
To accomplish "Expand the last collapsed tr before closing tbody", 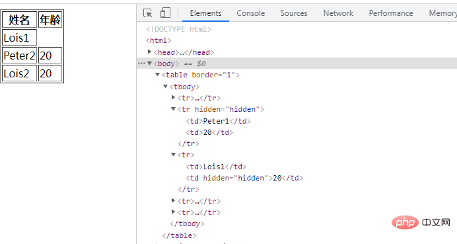I will coord(173,212).
